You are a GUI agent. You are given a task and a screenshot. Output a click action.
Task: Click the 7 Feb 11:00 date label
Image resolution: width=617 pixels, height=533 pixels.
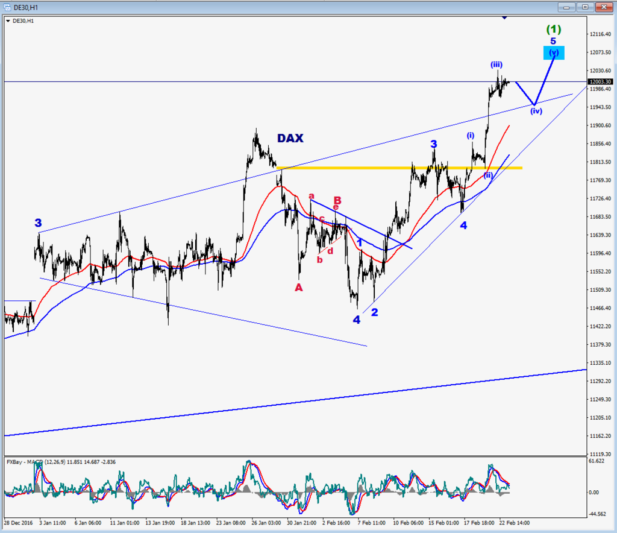point(371,523)
